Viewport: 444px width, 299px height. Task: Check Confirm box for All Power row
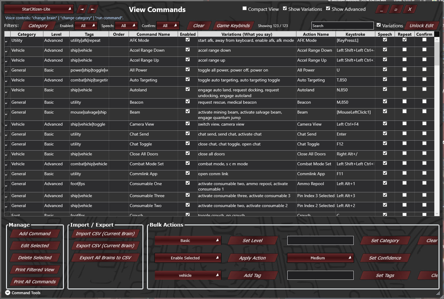(x=424, y=69)
